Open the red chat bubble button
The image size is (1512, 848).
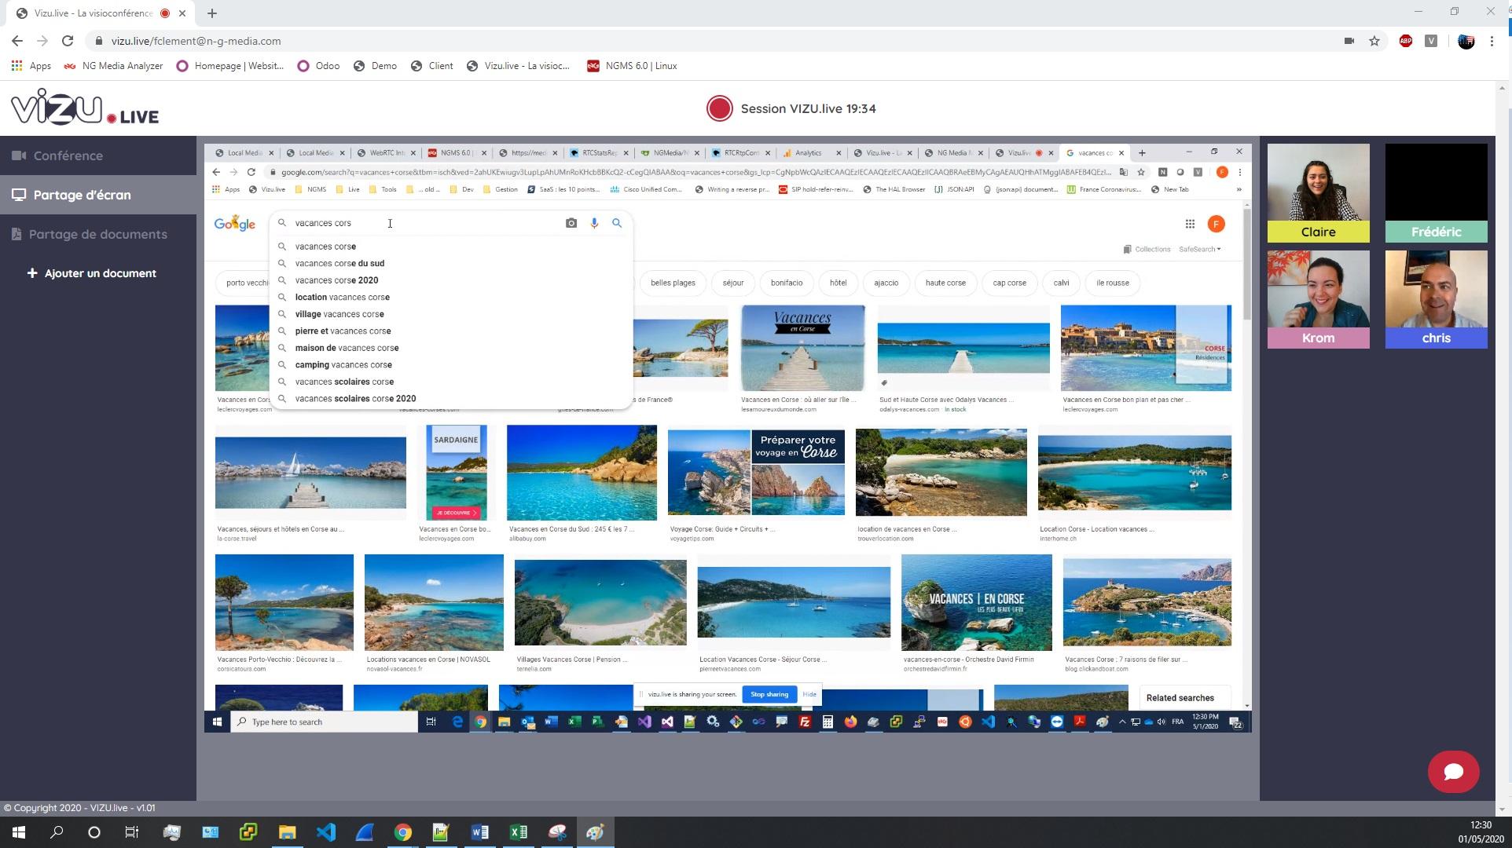[x=1453, y=772]
